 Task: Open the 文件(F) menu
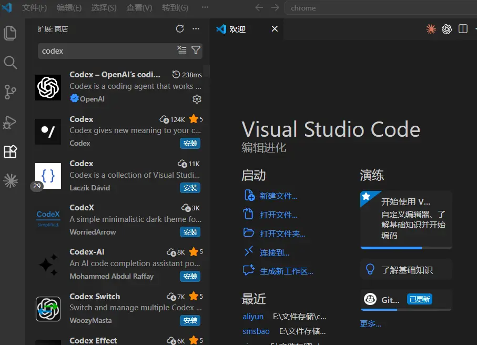[34, 7]
